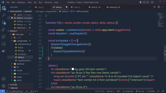Click the 23_DifferentForm branch in status bar
Viewport: 166px width, 93px height.
tap(15, 91)
